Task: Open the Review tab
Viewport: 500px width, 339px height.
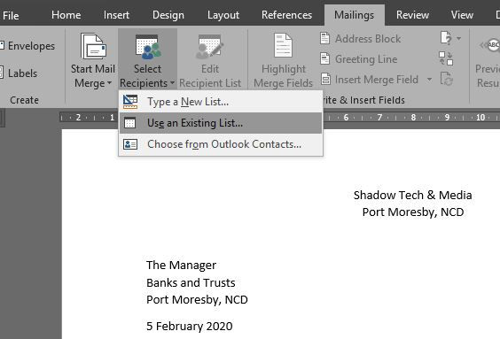Action: (x=412, y=15)
